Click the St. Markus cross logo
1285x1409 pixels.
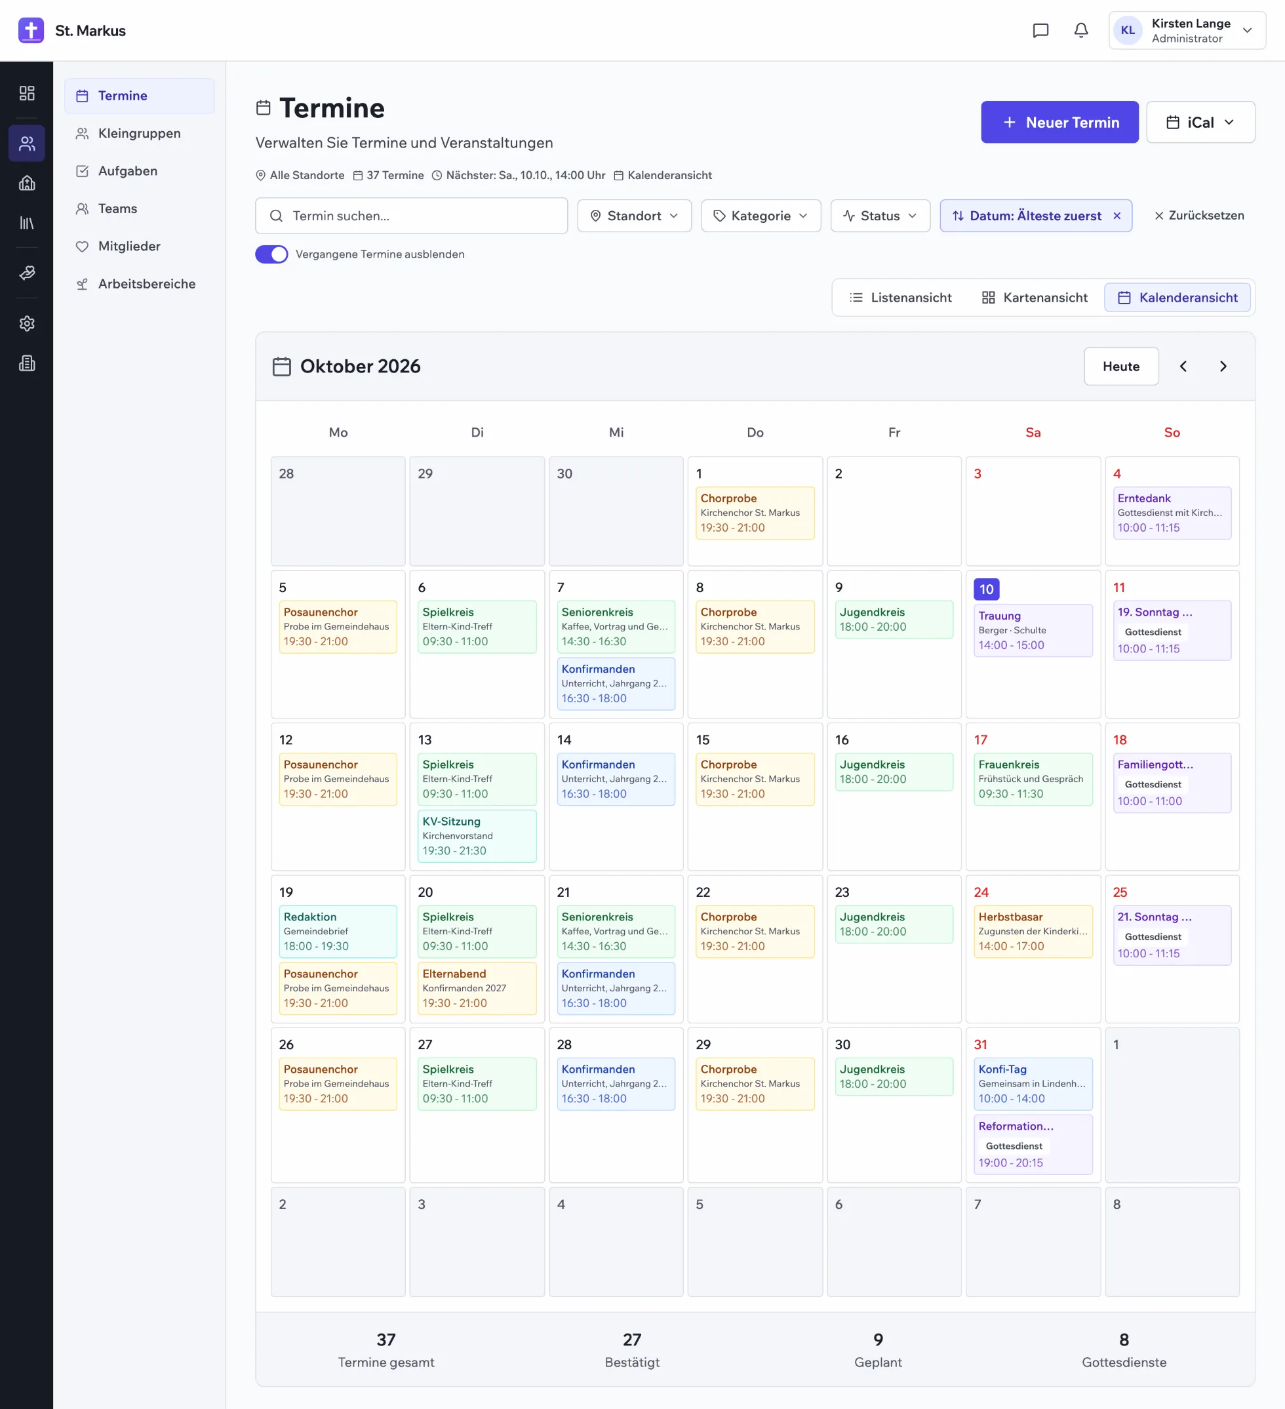[31, 30]
